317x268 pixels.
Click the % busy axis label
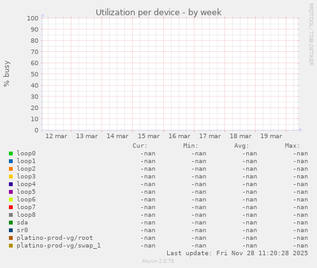[6, 74]
